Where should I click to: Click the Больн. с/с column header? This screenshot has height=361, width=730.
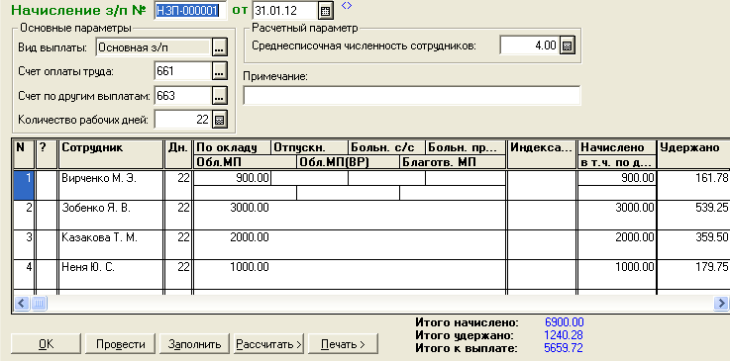[387, 147]
